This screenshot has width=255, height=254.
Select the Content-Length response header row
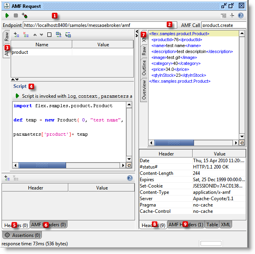[x=193, y=173]
